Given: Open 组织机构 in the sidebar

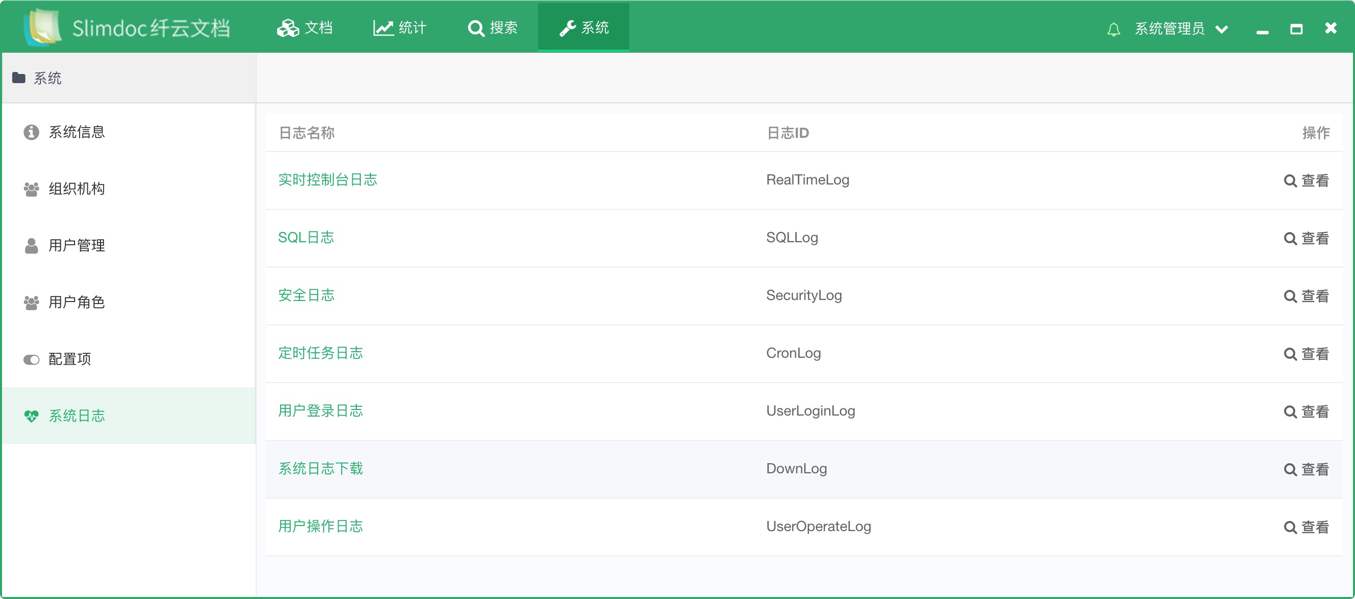Looking at the screenshot, I should point(128,189).
